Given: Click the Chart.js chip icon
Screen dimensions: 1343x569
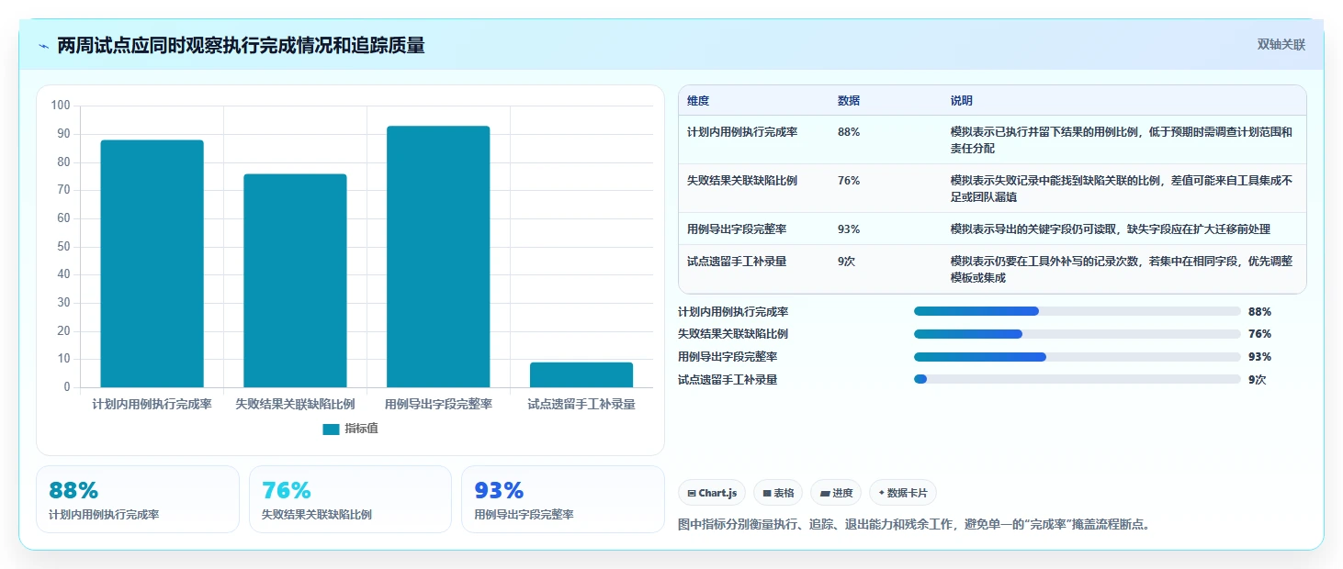Looking at the screenshot, I should (x=692, y=494).
